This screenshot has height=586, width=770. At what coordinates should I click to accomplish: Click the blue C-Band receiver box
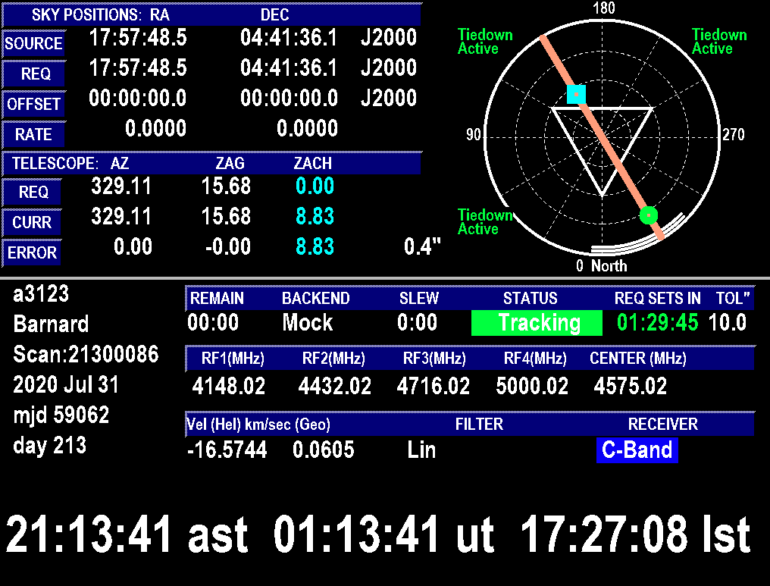[637, 450]
